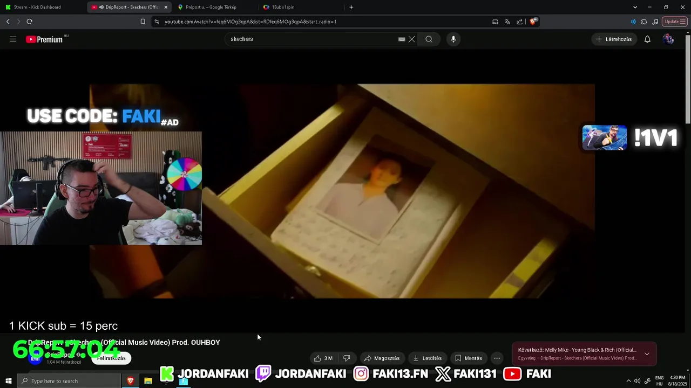Switch the ENG HU input language indicator
This screenshot has height=388, width=691.
[x=659, y=381]
